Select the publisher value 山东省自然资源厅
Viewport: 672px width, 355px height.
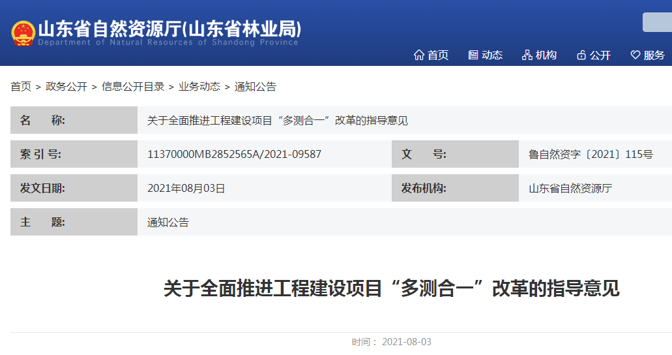(570, 188)
